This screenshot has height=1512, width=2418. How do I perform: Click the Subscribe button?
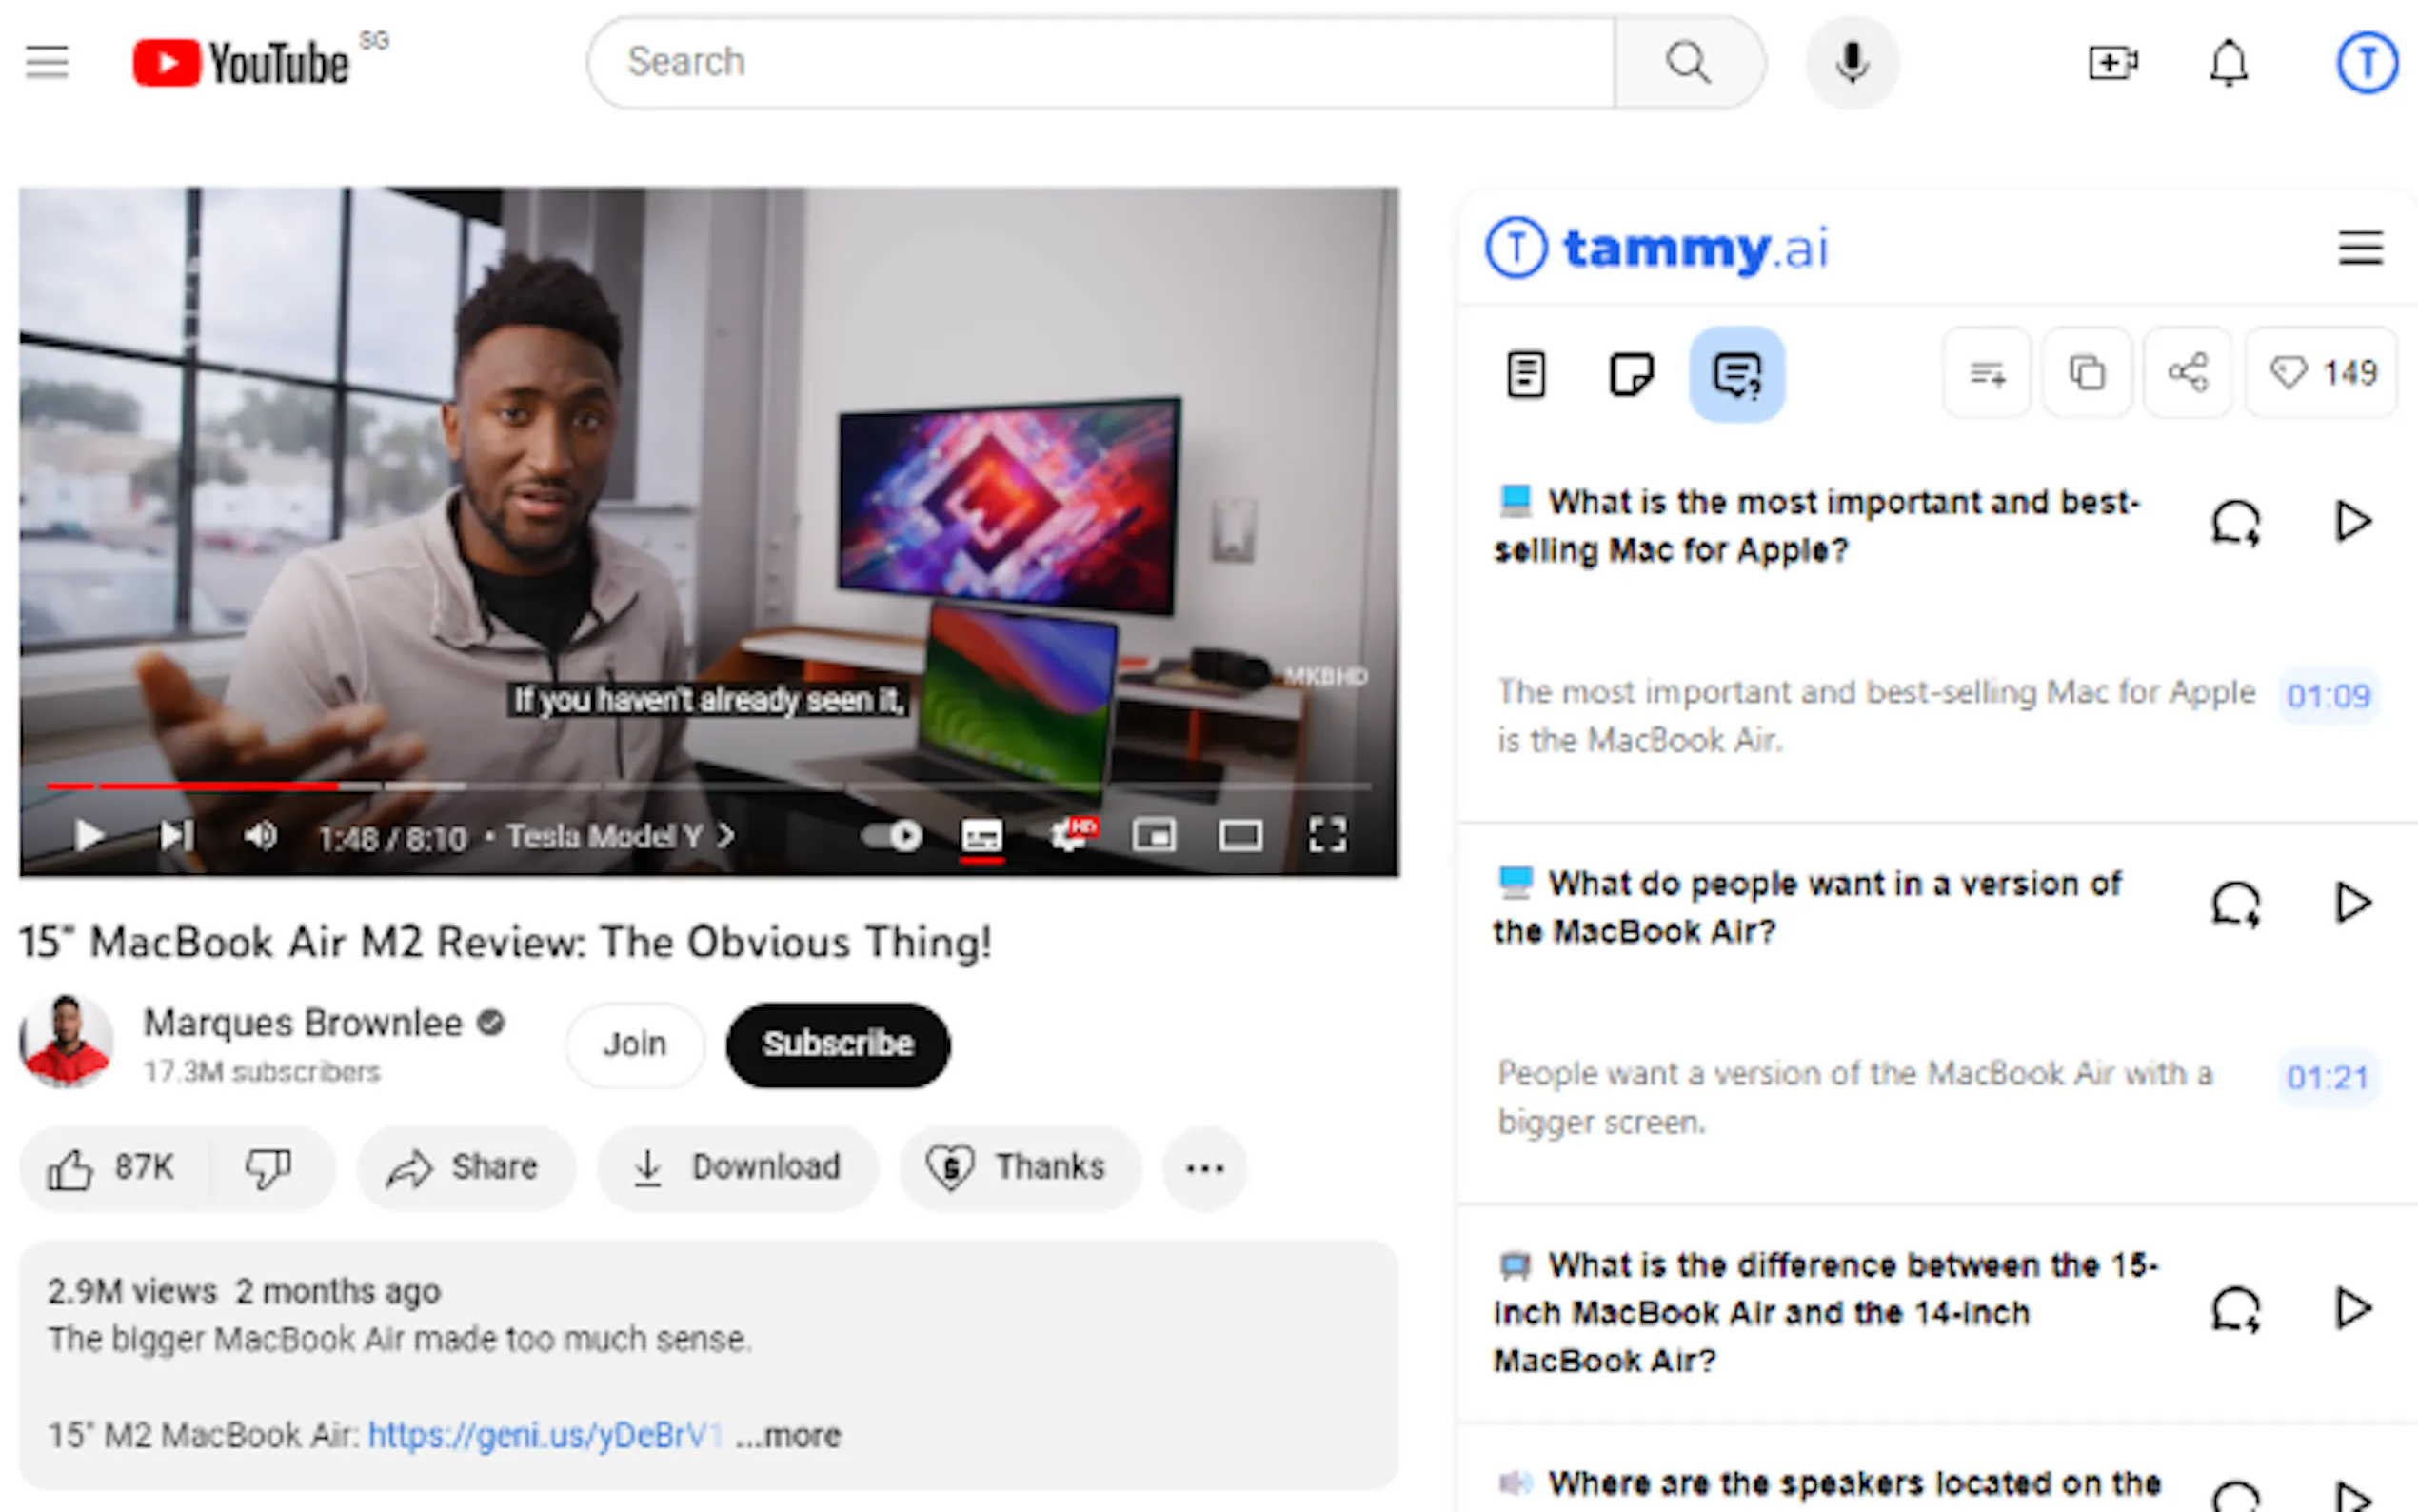point(838,1044)
